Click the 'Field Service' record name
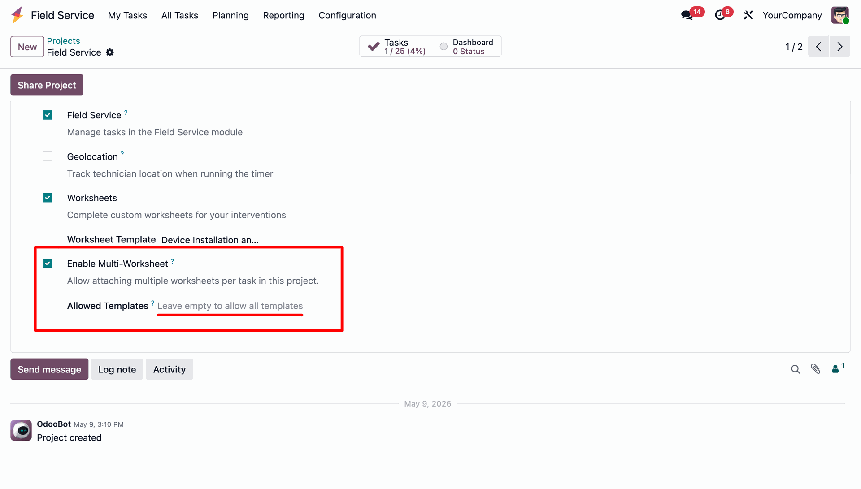The width and height of the screenshot is (861, 489). 74,52
